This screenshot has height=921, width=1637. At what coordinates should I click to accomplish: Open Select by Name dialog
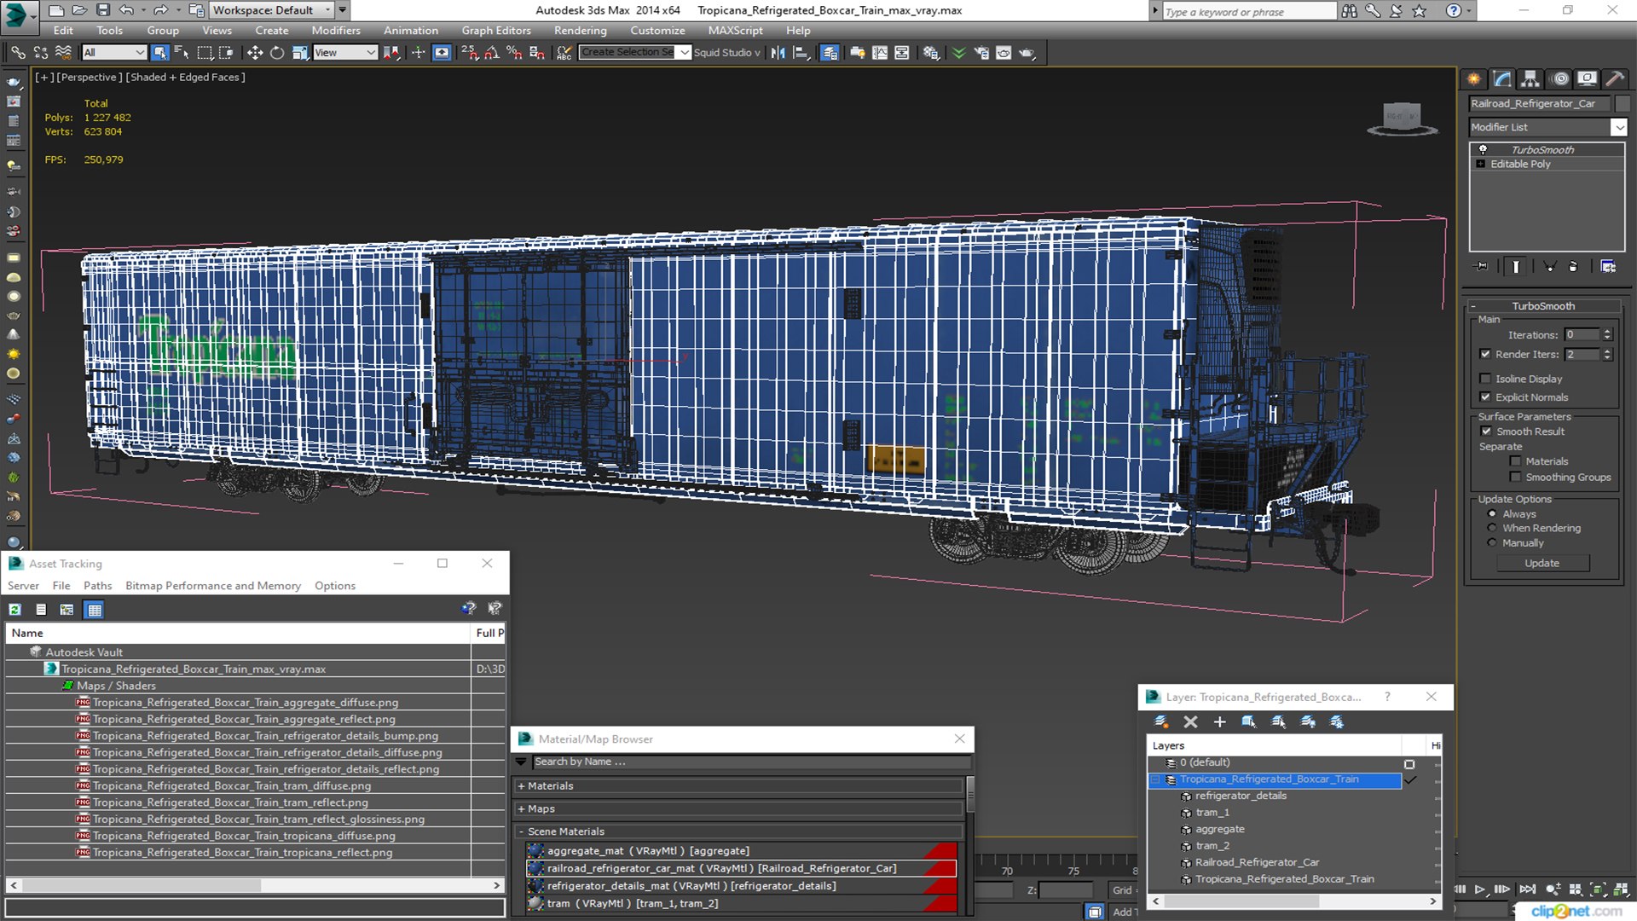(x=182, y=53)
